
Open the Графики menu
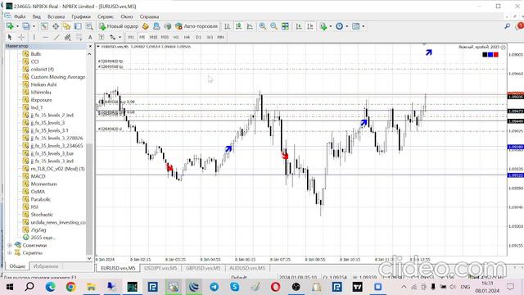(x=81, y=16)
